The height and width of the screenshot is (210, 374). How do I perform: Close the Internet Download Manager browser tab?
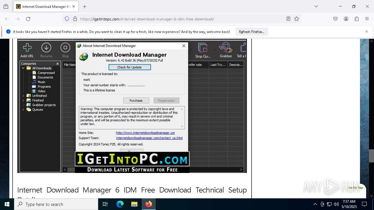[x=74, y=6]
